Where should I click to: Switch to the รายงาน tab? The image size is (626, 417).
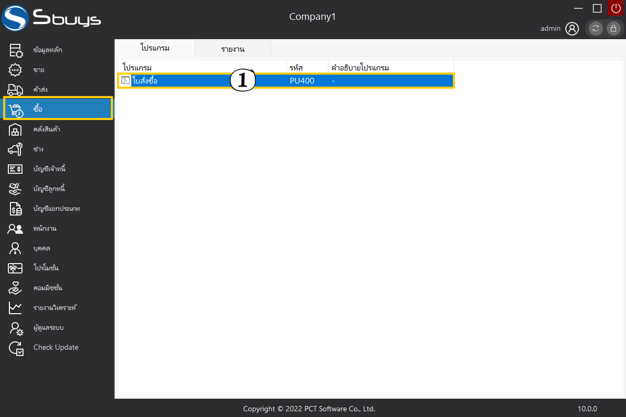click(x=233, y=49)
